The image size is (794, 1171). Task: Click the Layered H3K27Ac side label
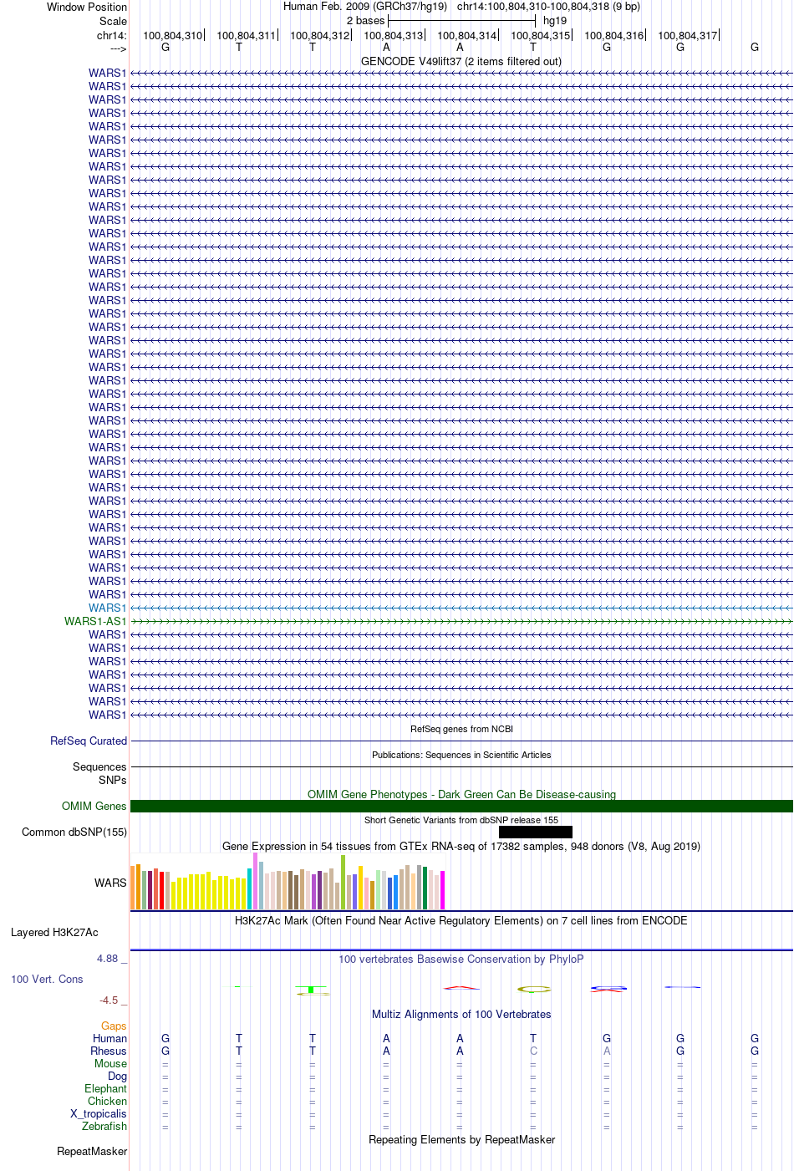54,932
